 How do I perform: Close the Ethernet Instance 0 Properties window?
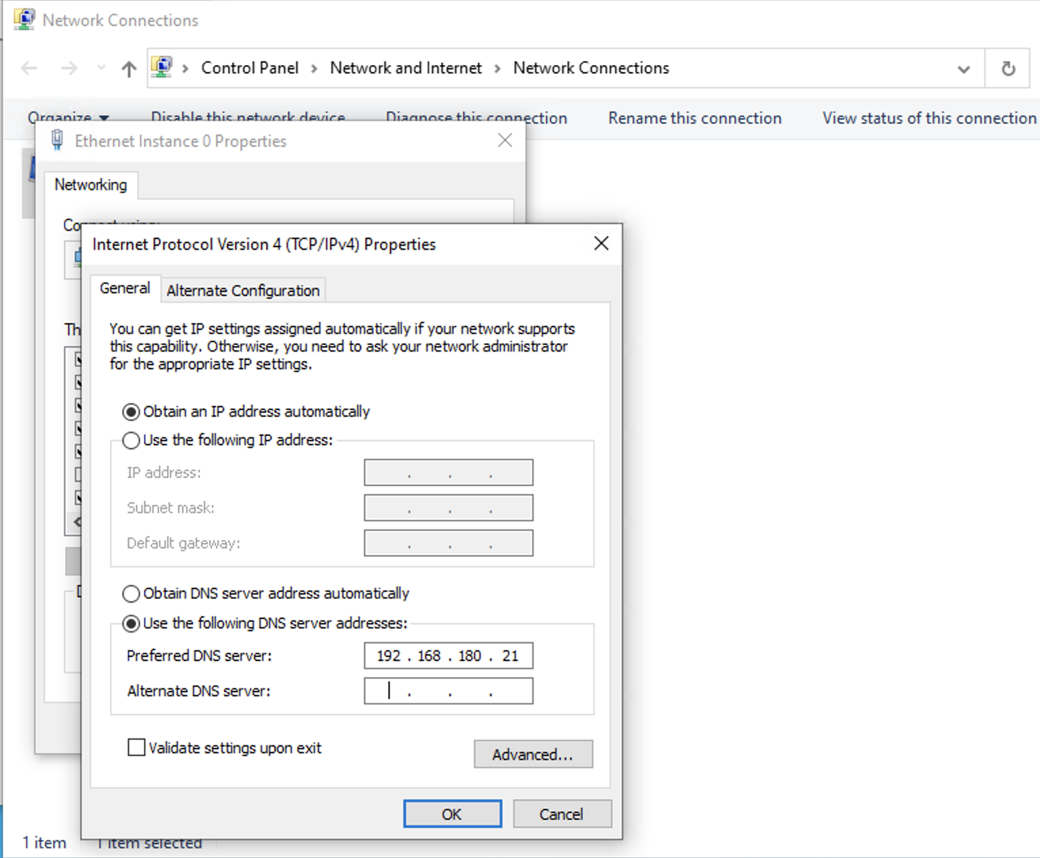(x=504, y=141)
